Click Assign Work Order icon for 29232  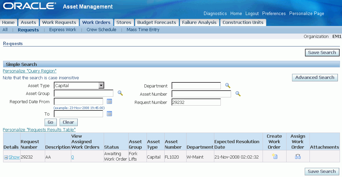[298, 156]
